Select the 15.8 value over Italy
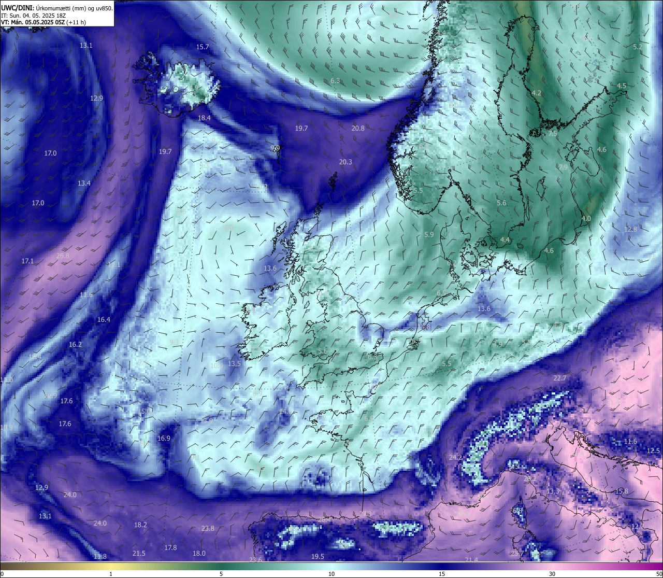The height and width of the screenshot is (578, 663). [x=622, y=491]
